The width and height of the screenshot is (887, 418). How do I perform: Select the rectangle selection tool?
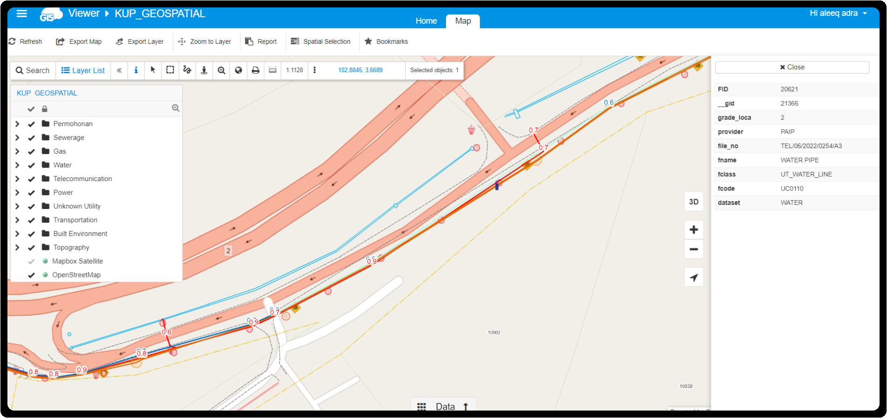[x=170, y=70]
